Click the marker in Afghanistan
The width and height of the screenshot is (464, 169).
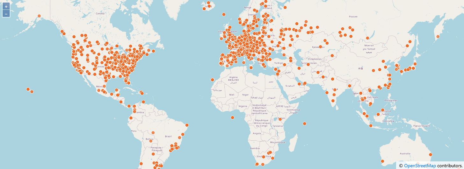coord(318,73)
